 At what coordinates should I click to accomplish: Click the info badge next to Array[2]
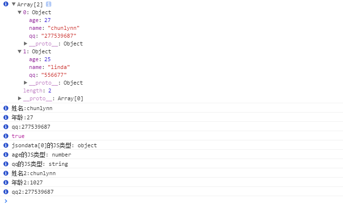[48, 4]
